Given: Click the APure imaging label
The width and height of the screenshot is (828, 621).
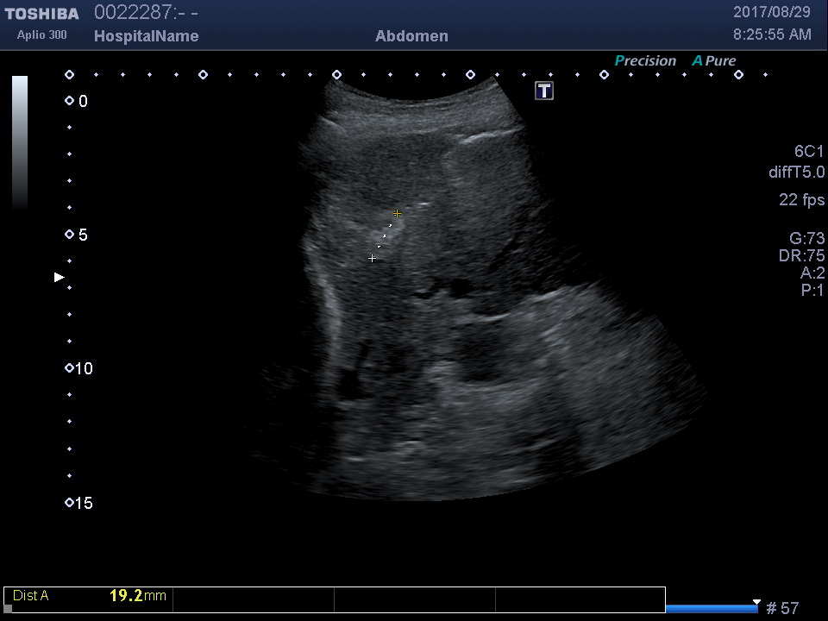Looking at the screenshot, I should point(714,61).
